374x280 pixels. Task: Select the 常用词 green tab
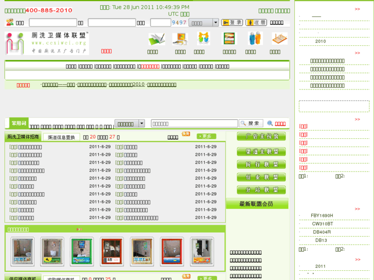(19, 123)
